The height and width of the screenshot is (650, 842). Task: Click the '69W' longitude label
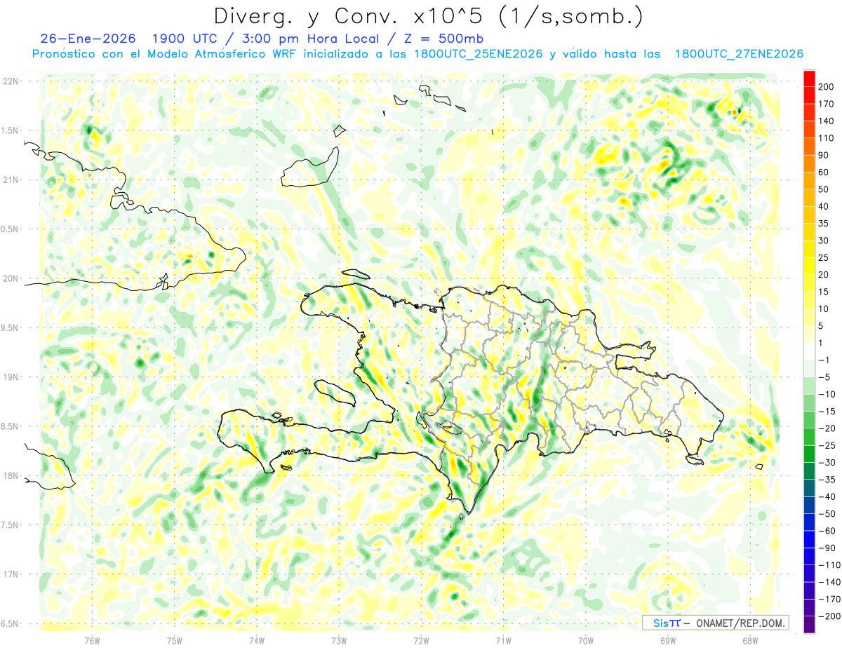[x=667, y=640]
